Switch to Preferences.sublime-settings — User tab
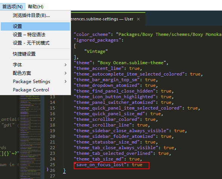This screenshot has height=179, width=222. tap(108, 19)
